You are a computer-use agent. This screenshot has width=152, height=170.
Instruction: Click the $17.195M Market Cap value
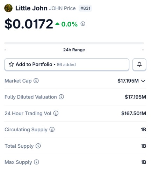[128, 81]
